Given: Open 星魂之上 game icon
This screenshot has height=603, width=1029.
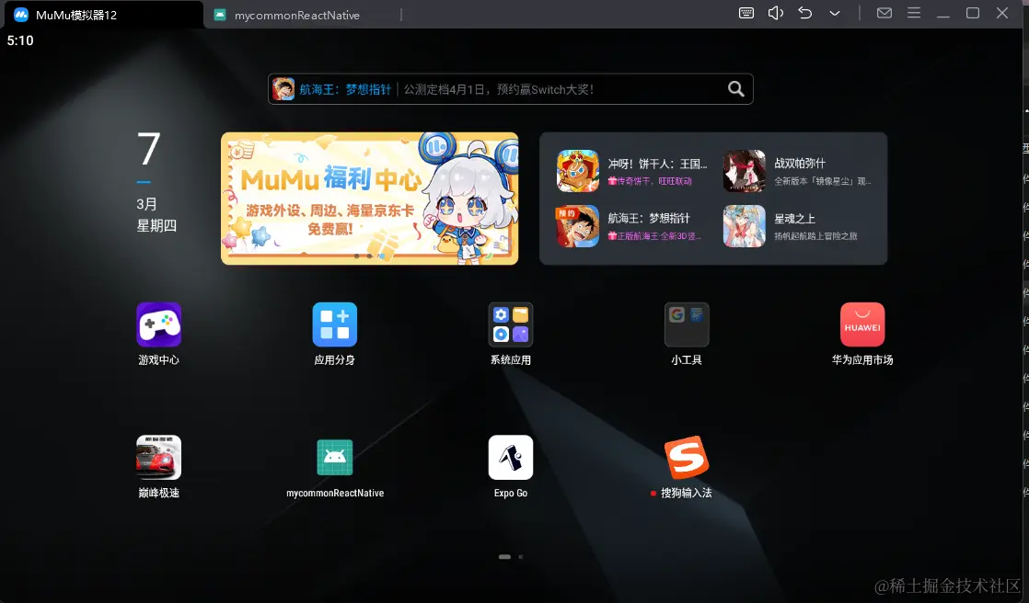Looking at the screenshot, I should tap(745, 226).
